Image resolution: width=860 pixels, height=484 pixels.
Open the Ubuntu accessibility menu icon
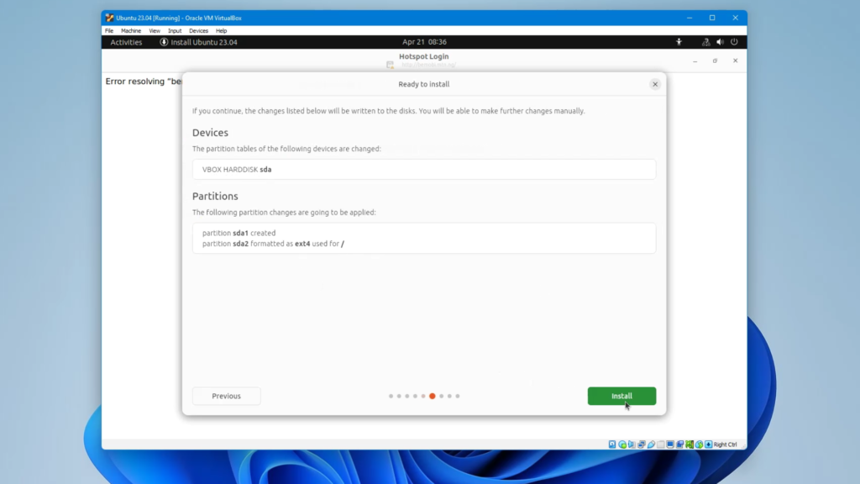click(x=679, y=42)
